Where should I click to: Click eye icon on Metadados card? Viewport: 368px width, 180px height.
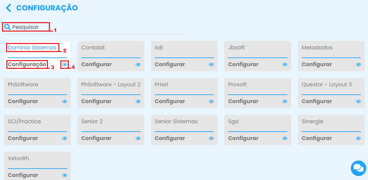click(358, 64)
